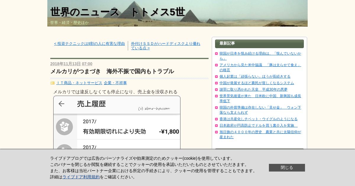Click caption メルカリでは違反しなくても停止になり
The width and height of the screenshot is (355, 186).
[115, 92]
